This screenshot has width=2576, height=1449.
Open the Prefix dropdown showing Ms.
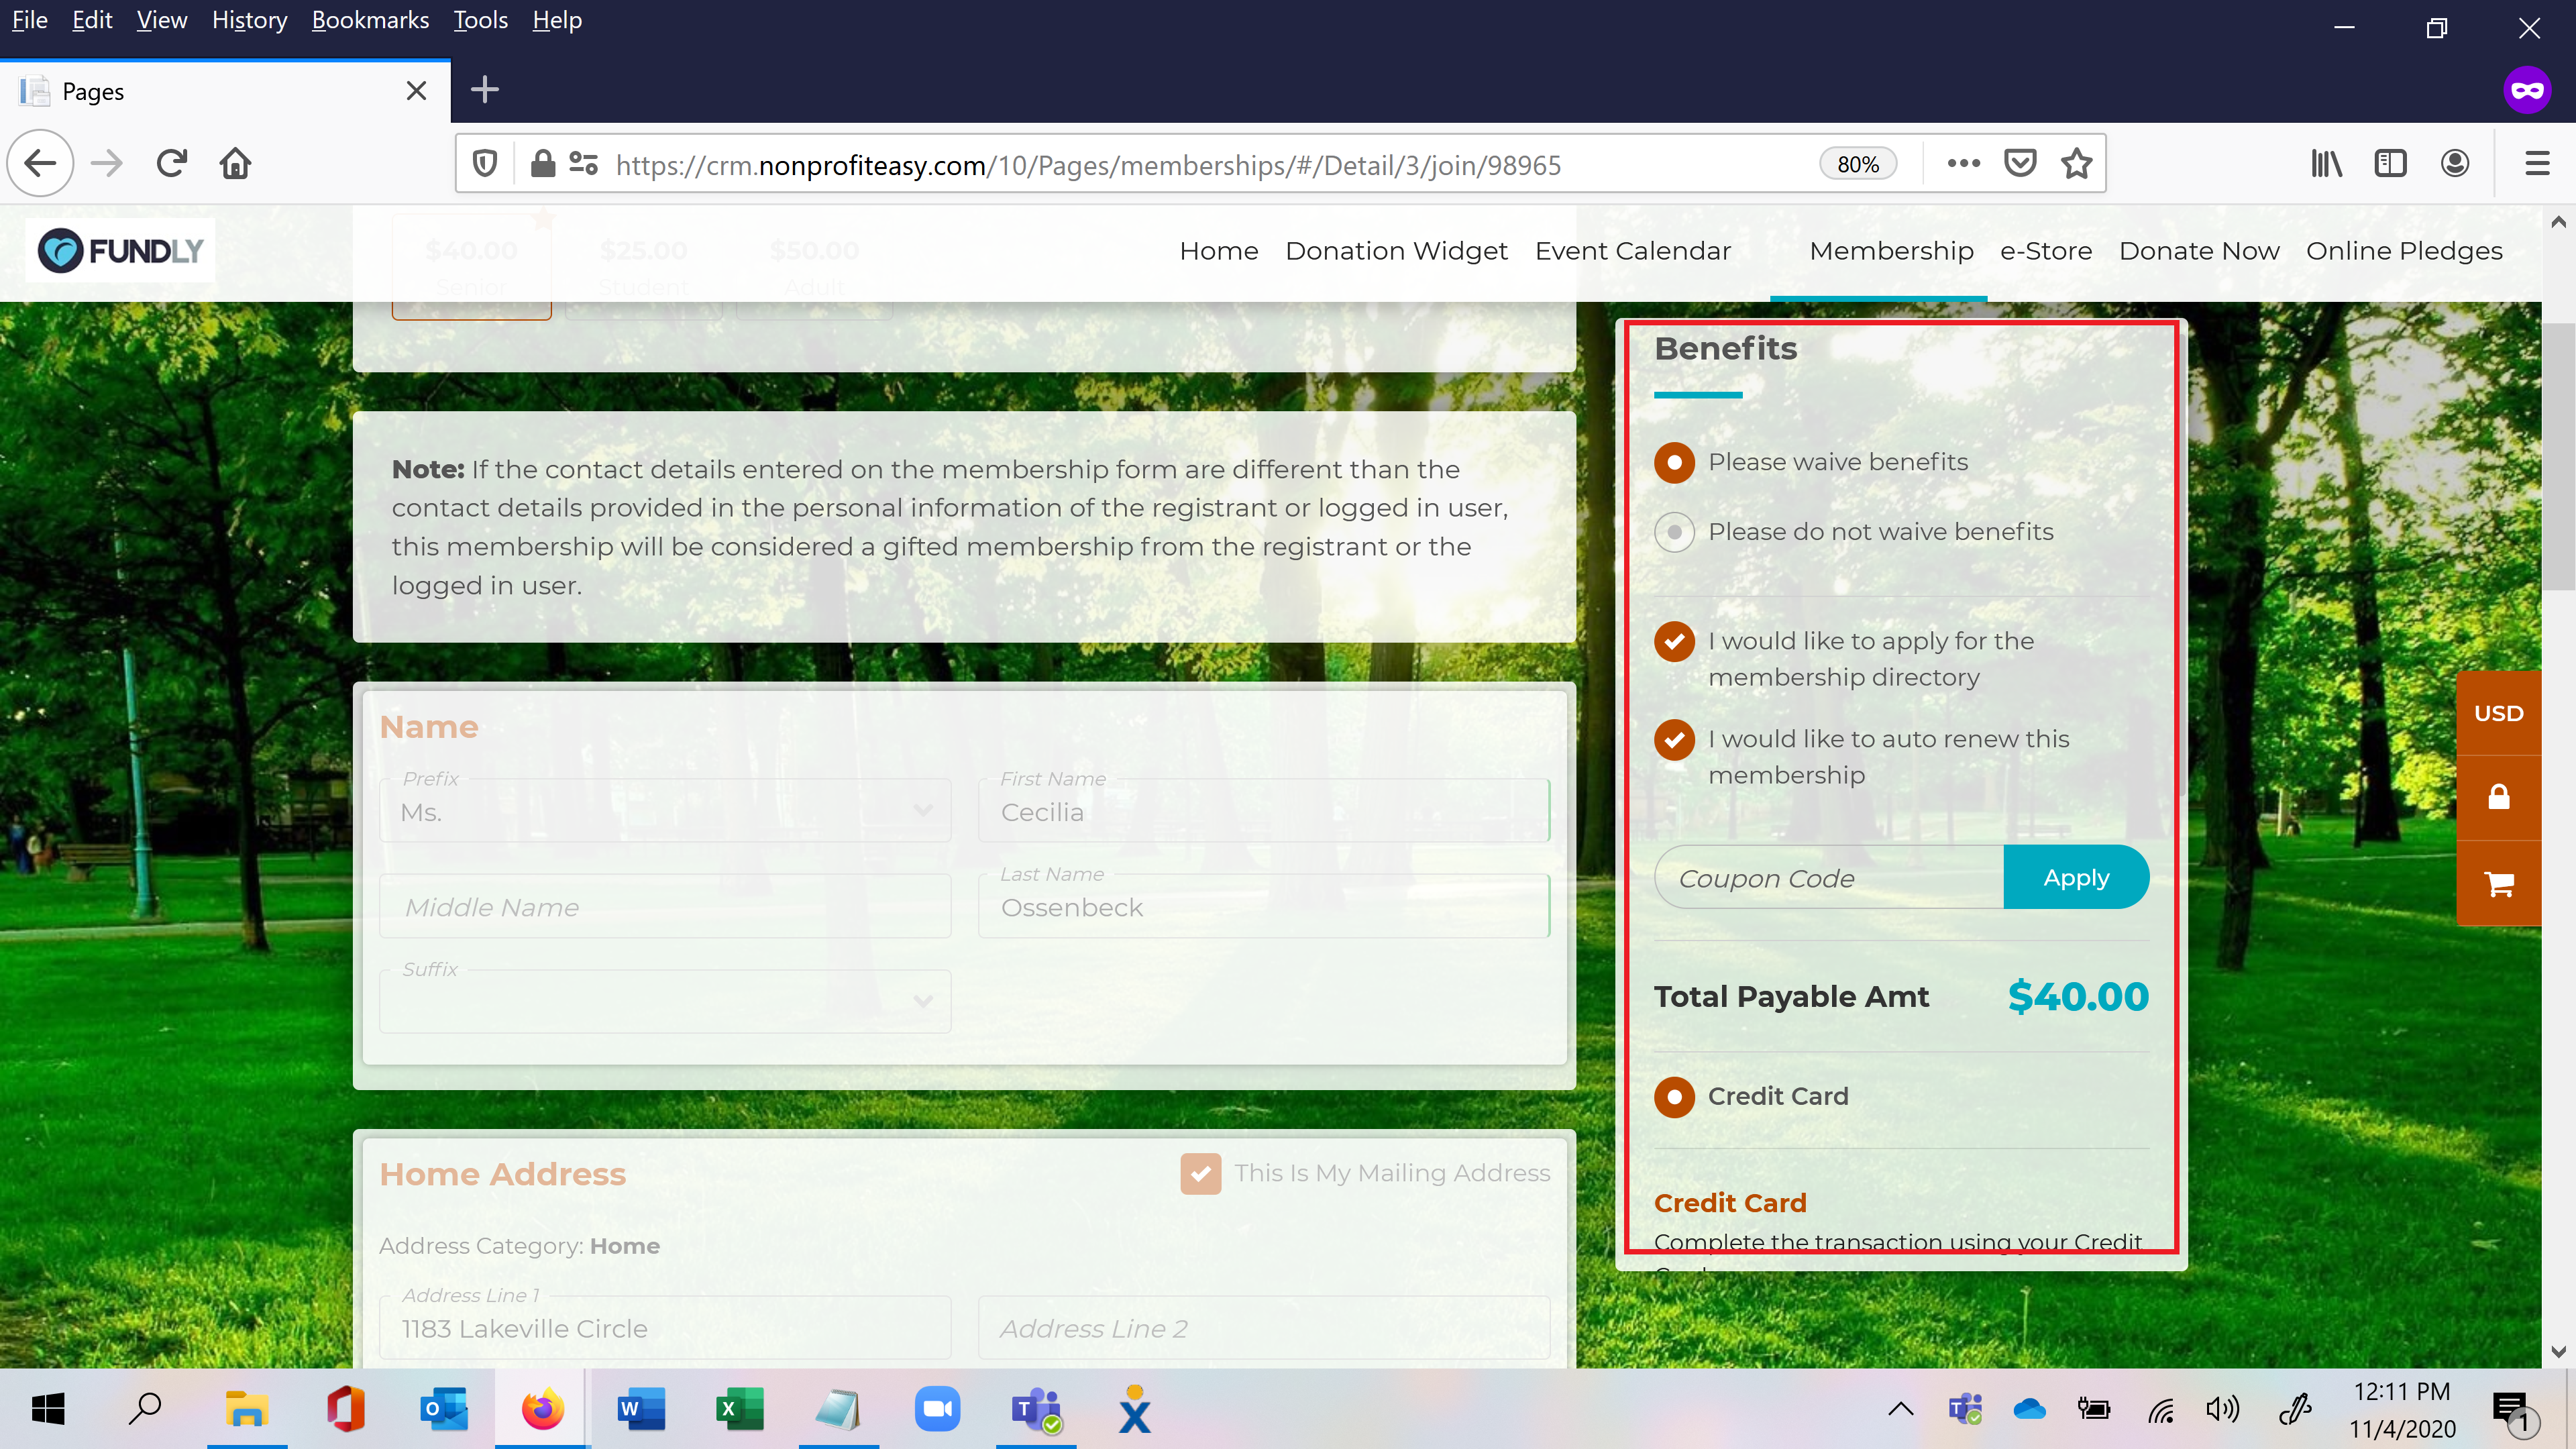click(664, 811)
